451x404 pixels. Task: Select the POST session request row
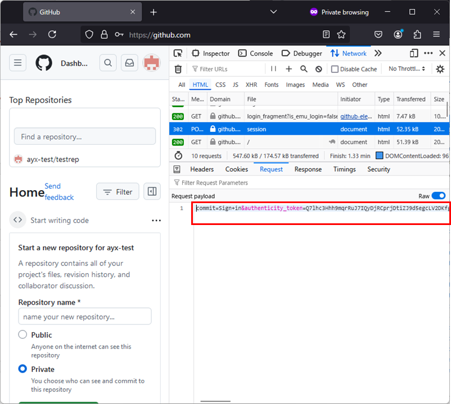309,129
